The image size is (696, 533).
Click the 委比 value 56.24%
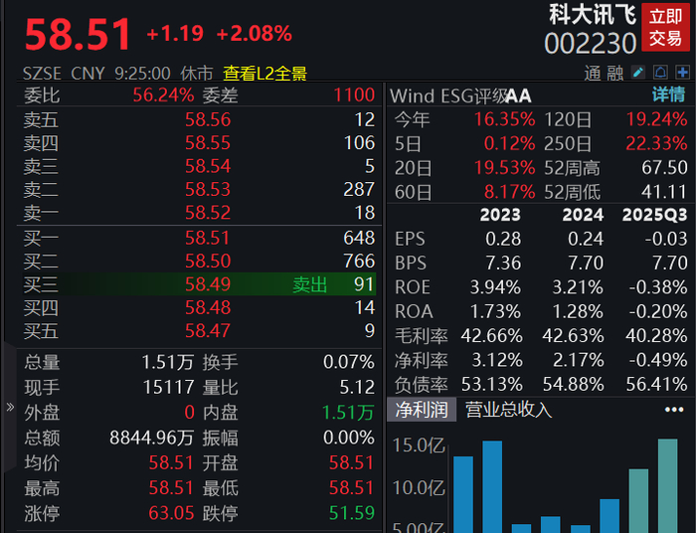pyautogui.click(x=163, y=95)
